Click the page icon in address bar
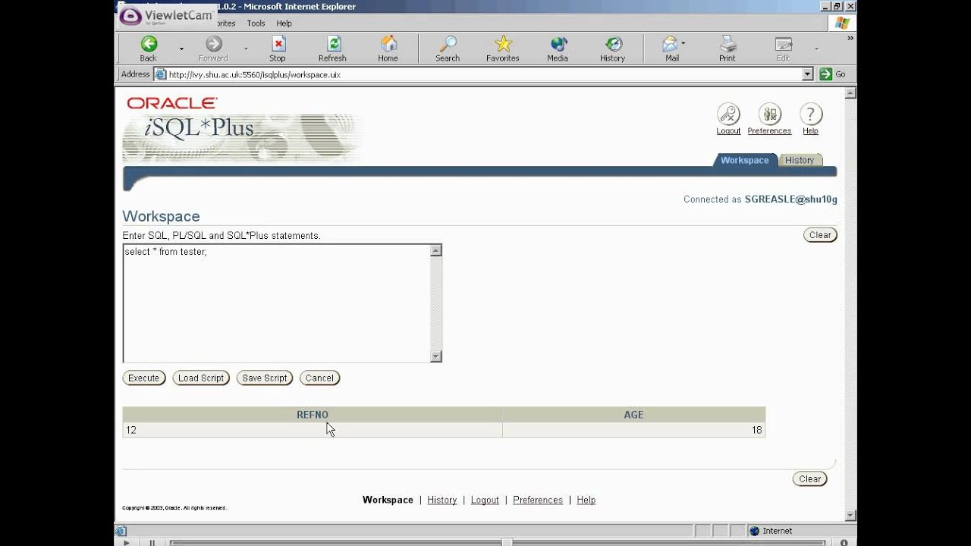Screen dimensions: 971x546 pyautogui.click(x=160, y=74)
